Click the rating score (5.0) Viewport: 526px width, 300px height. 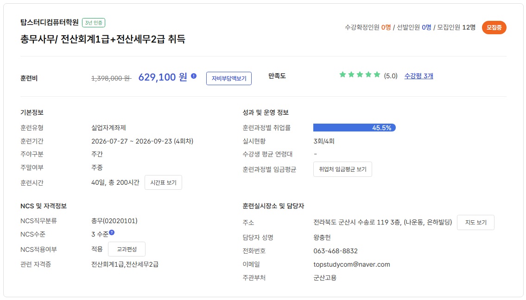click(x=391, y=76)
